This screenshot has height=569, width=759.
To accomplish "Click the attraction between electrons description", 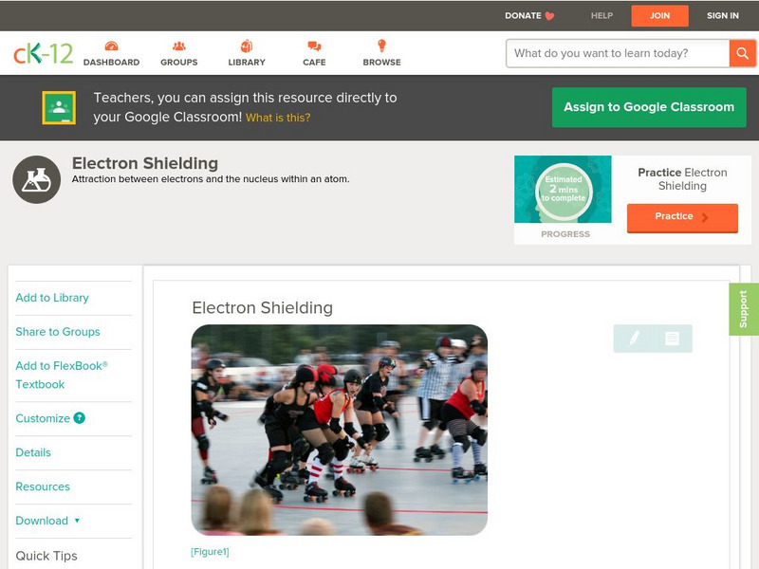I will 211,179.
